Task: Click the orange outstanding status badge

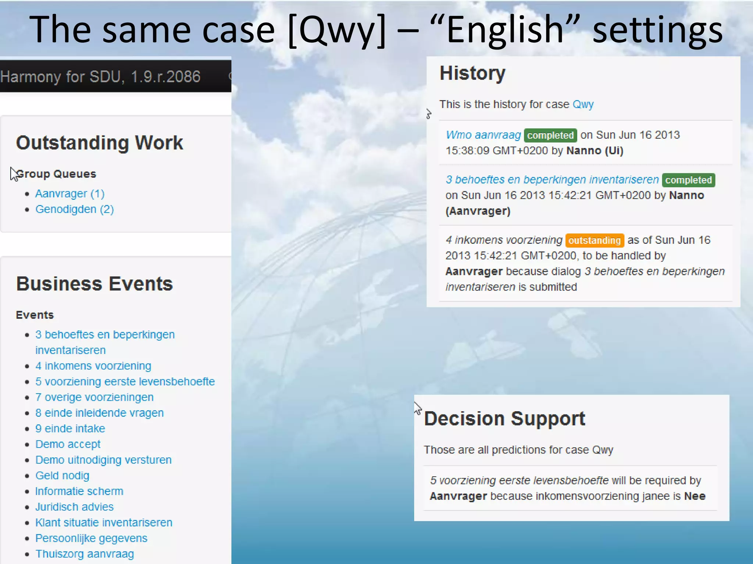Action: 595,241
